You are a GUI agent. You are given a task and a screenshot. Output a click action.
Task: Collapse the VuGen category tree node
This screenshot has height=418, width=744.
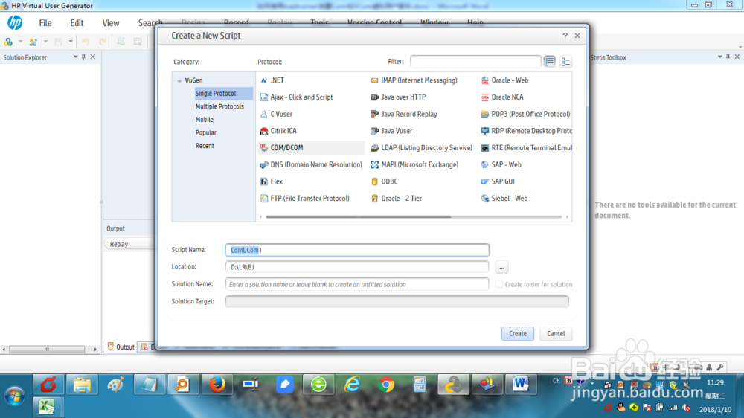pyautogui.click(x=179, y=81)
